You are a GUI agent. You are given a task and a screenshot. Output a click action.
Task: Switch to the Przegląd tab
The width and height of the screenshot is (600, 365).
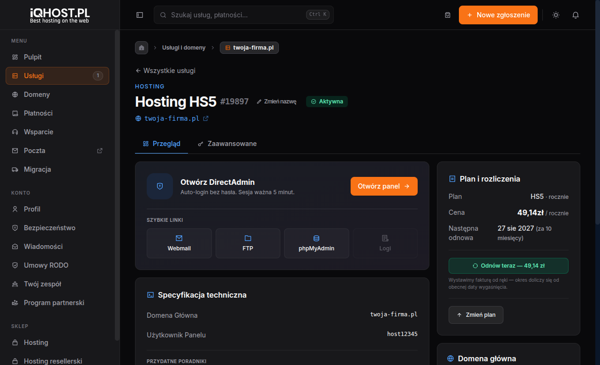161,144
